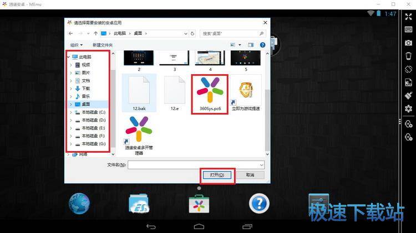Screen dimensions: 416x233
Task: Click the volume up icon
Action: coord(409,124)
